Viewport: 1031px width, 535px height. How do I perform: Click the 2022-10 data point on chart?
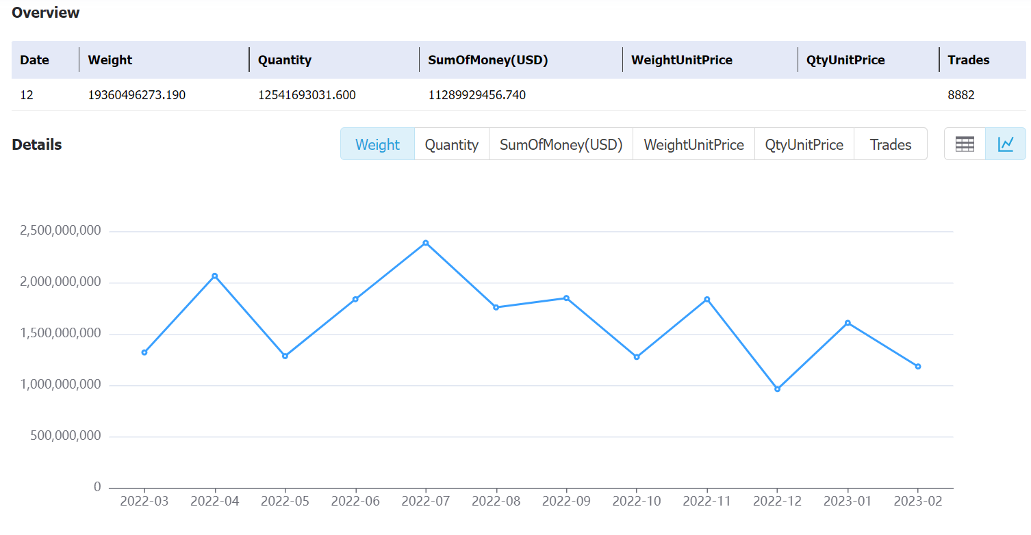tap(637, 357)
